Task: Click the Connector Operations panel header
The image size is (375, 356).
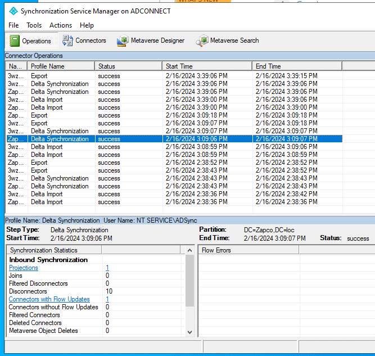Action: click(190, 56)
